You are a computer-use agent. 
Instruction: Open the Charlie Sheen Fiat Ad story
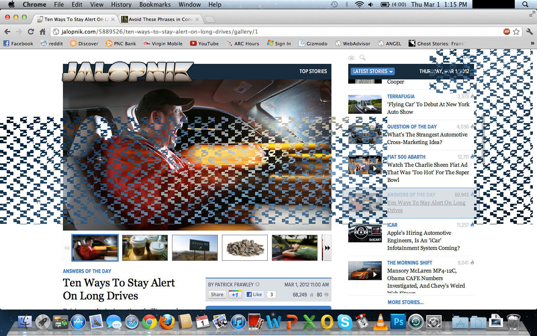(428, 172)
